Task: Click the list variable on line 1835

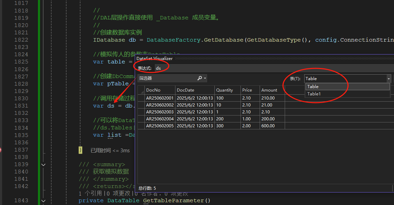Action: click(x=114, y=135)
